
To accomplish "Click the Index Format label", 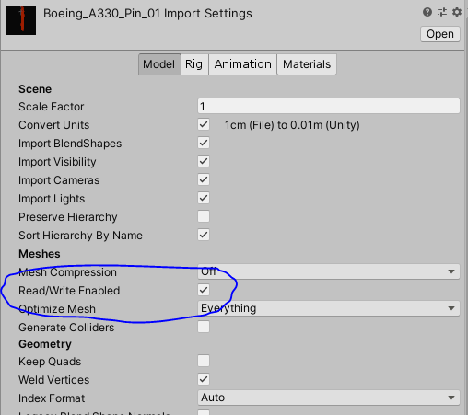I will coord(52,398).
